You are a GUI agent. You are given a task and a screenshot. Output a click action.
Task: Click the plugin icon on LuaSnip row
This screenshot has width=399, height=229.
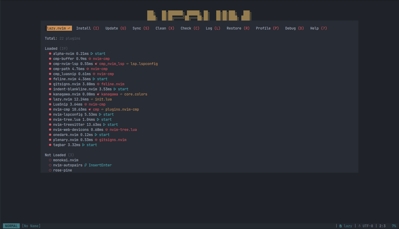click(x=86, y=104)
